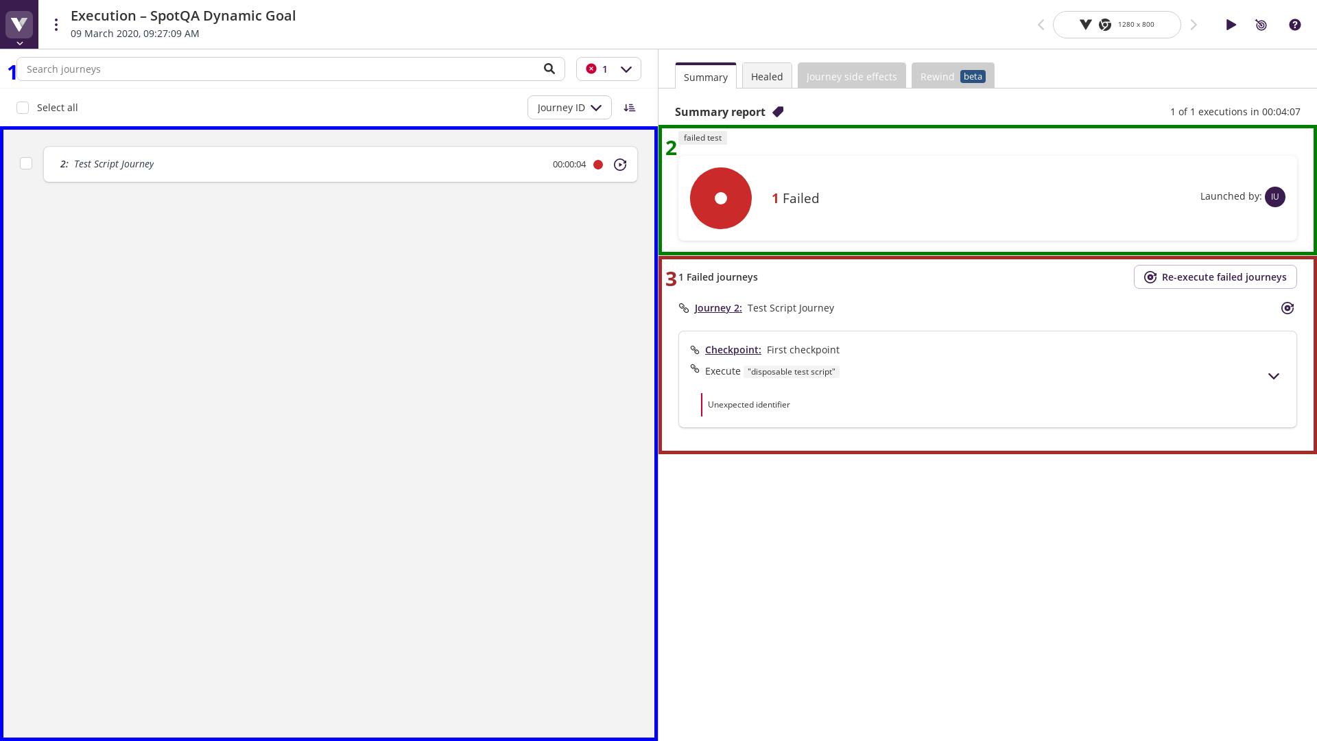Click the IU user avatar
The height and width of the screenshot is (741, 1317).
(1275, 197)
